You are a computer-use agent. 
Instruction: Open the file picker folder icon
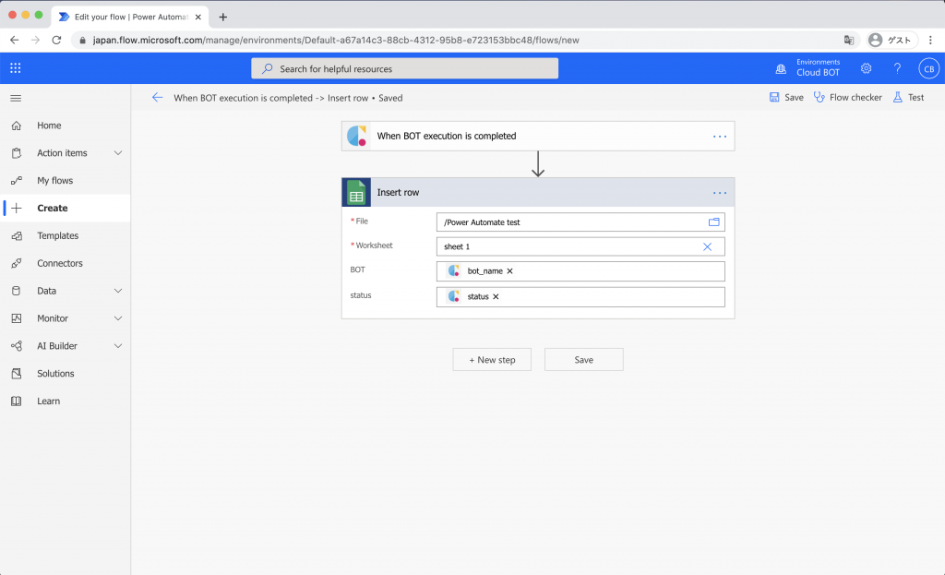(x=713, y=222)
